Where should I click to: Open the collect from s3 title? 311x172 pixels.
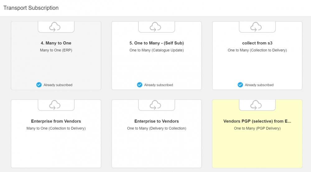tap(257, 43)
